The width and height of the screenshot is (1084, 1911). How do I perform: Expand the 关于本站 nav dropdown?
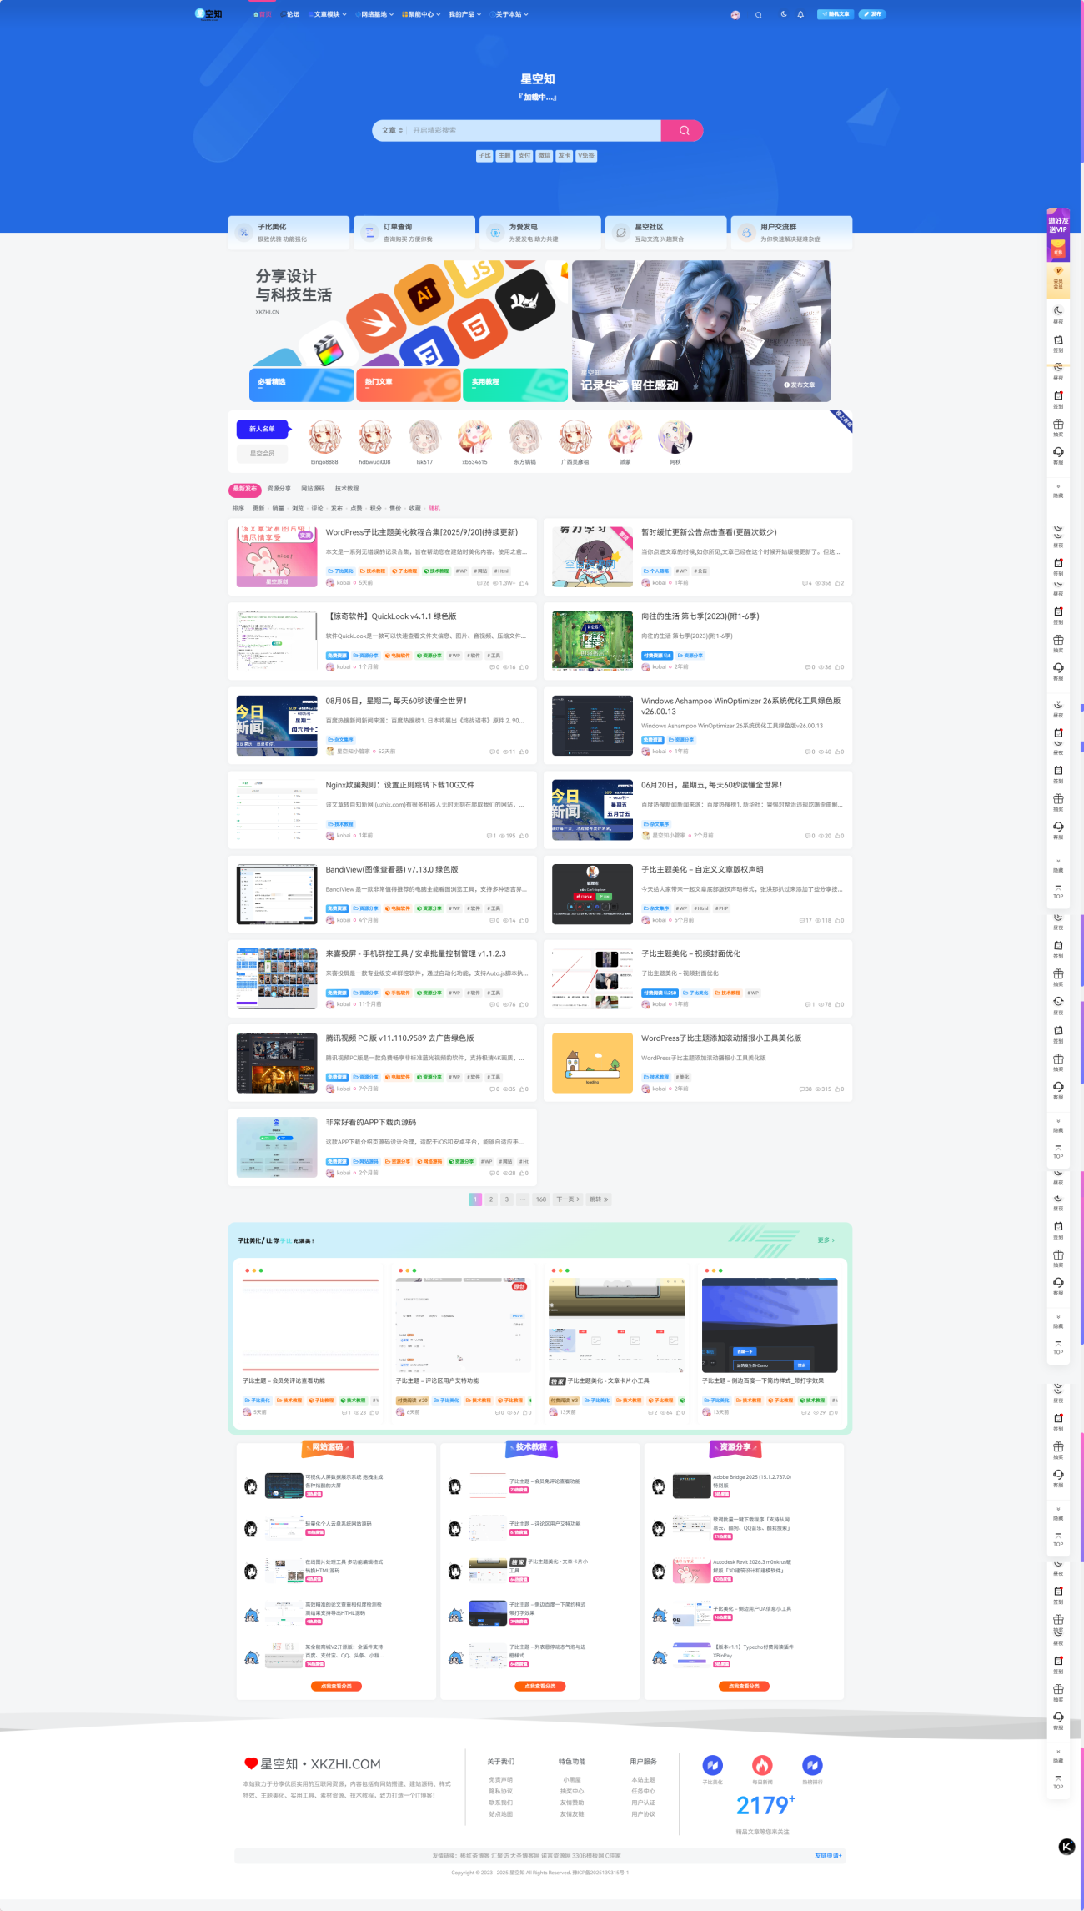(511, 14)
